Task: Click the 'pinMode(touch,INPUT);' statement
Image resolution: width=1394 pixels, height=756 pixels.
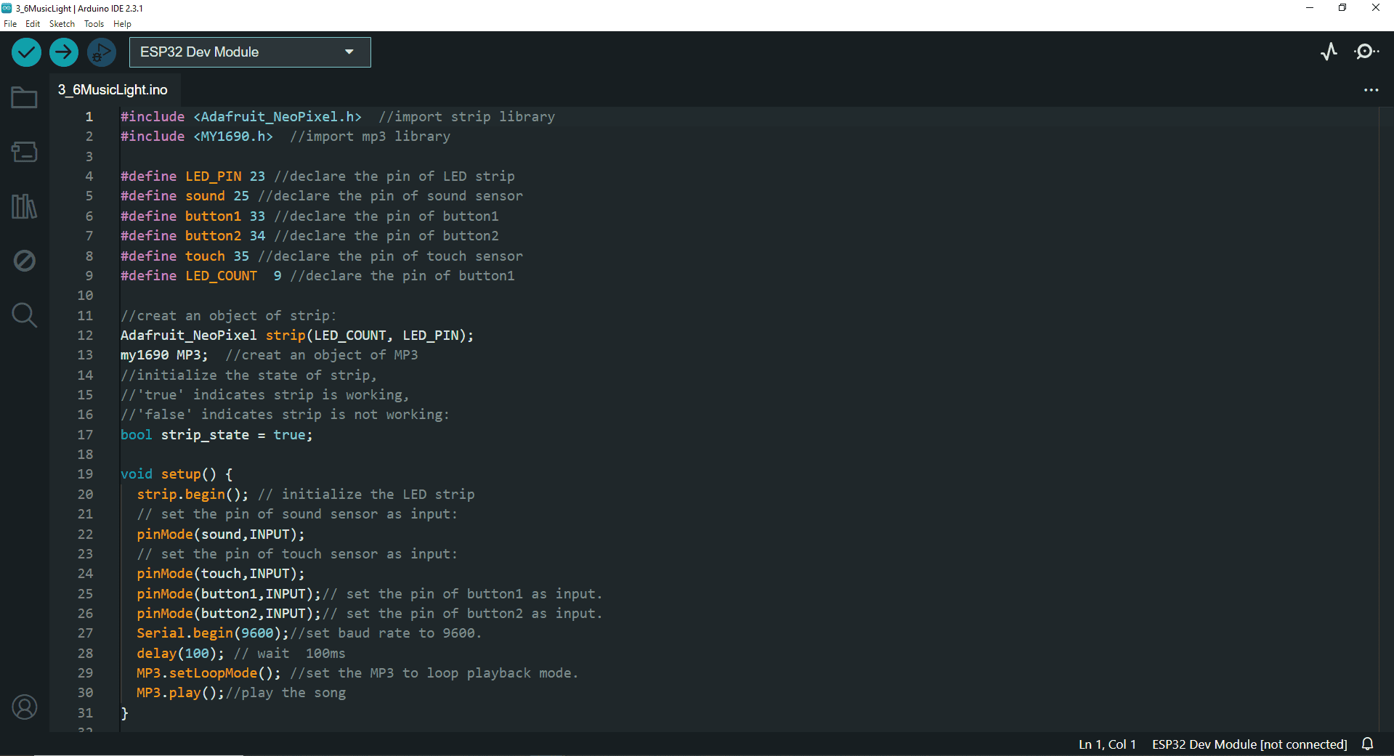Action: point(221,574)
